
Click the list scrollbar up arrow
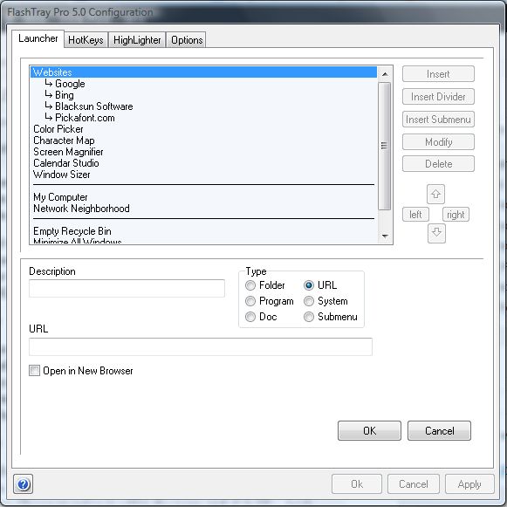(x=385, y=74)
